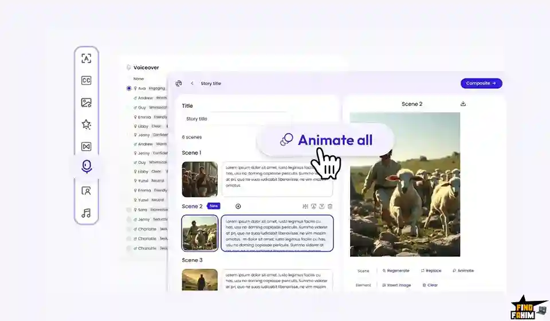Select the Scene 2 shepherd thumbnail
Image resolution: width=550 pixels, height=321 pixels.
coord(199,233)
